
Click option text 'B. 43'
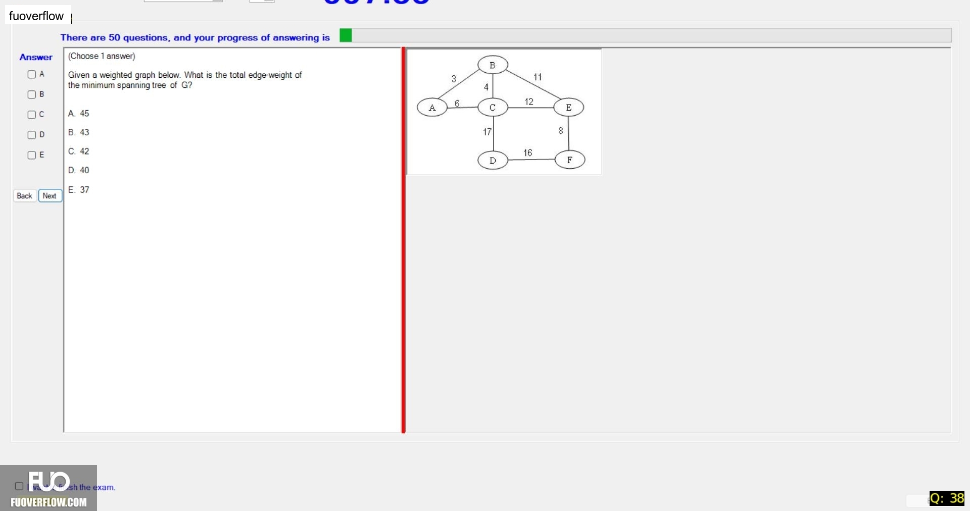point(78,132)
